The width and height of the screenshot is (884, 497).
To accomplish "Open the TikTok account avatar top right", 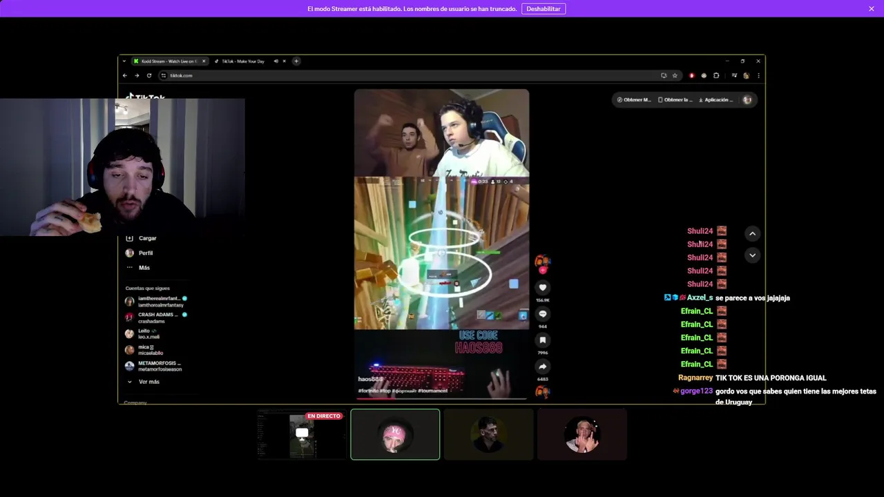I will pyautogui.click(x=747, y=100).
